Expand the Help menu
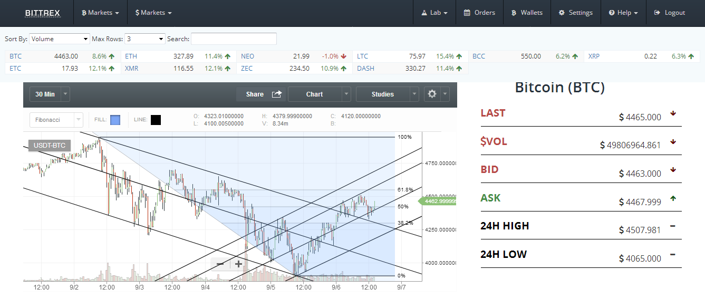The height and width of the screenshot is (298, 705). tap(623, 13)
